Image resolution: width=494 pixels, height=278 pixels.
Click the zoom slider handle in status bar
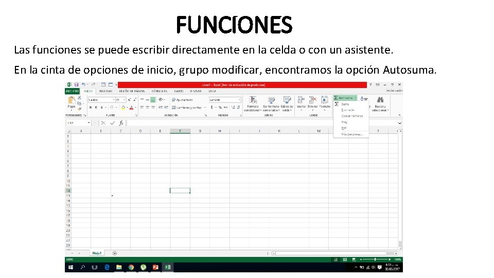point(375,259)
